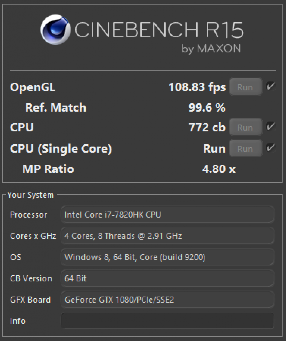Click the CPU 772 cb score
The height and width of the screenshot is (341, 286).
207,127
